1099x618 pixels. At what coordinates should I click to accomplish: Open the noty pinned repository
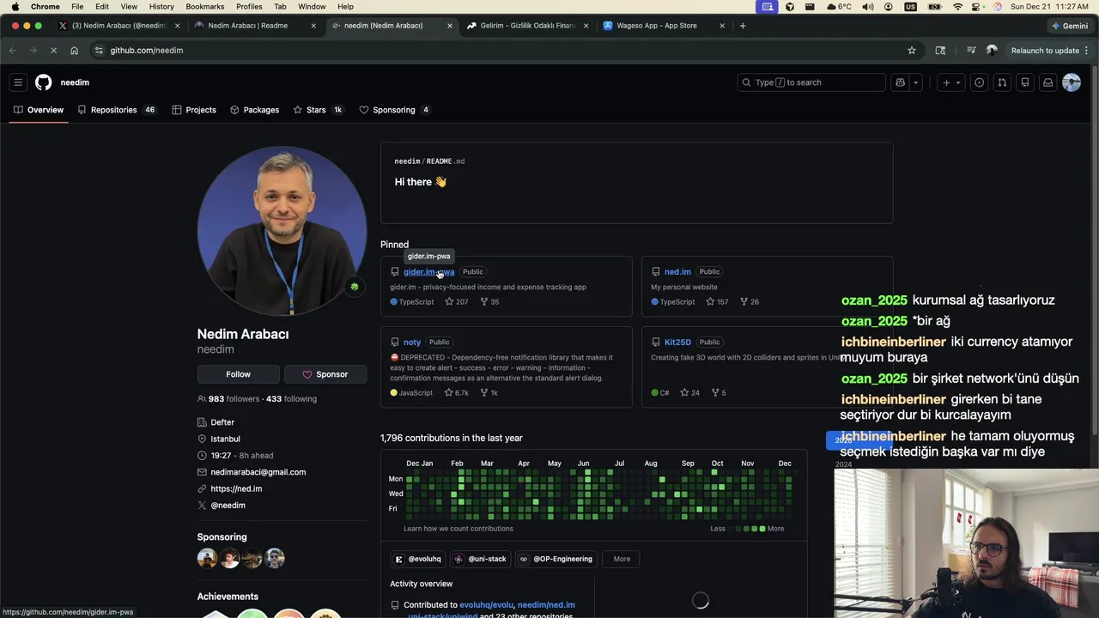[412, 342]
